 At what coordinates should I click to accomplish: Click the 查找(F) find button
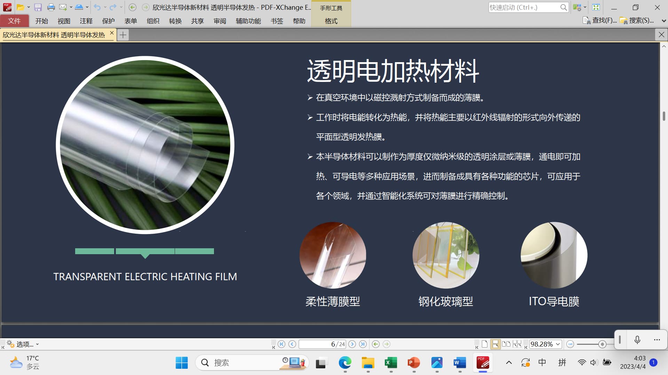(600, 21)
